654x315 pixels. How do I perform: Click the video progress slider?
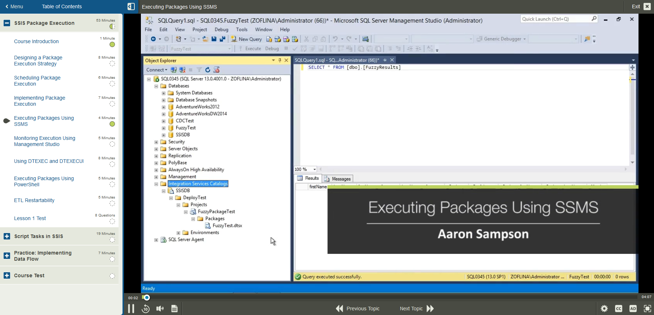click(389, 297)
